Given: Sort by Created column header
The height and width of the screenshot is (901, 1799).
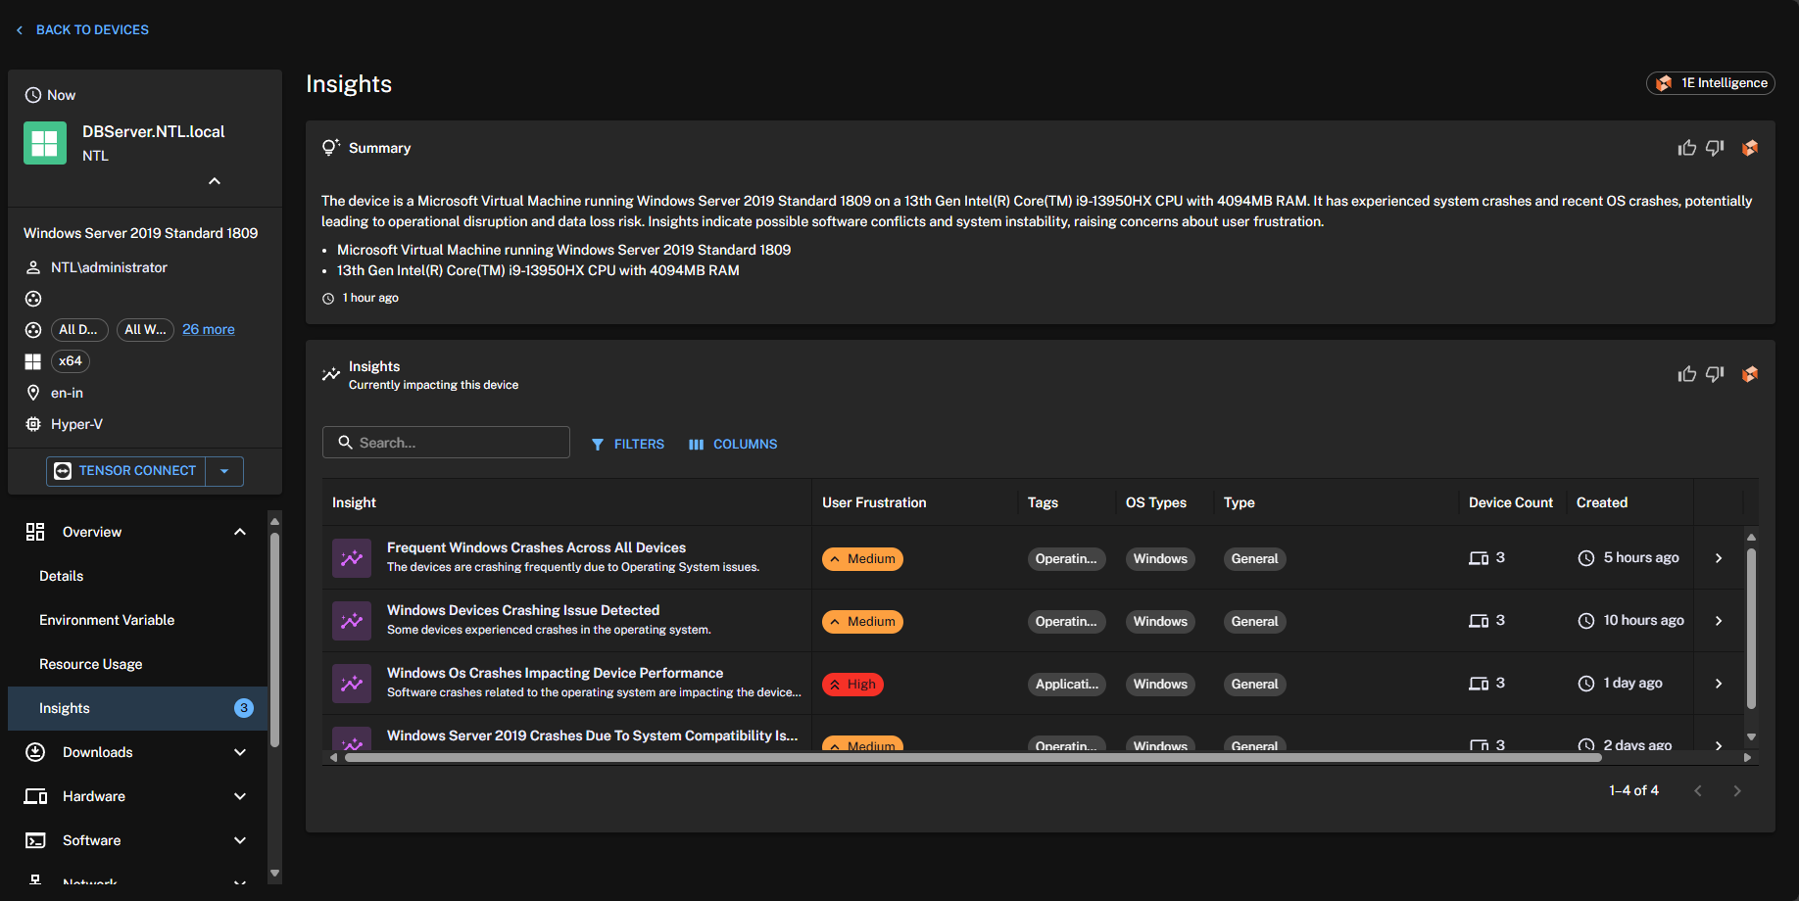Looking at the screenshot, I should click(x=1602, y=502).
